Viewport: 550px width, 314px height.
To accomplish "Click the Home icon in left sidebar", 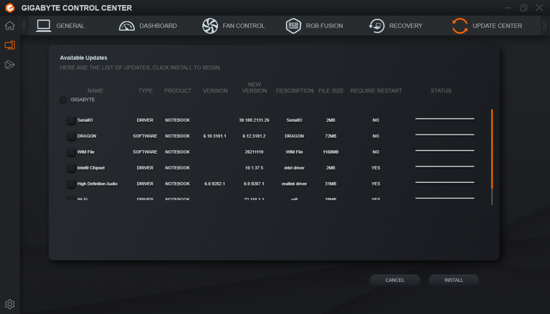I will point(9,26).
